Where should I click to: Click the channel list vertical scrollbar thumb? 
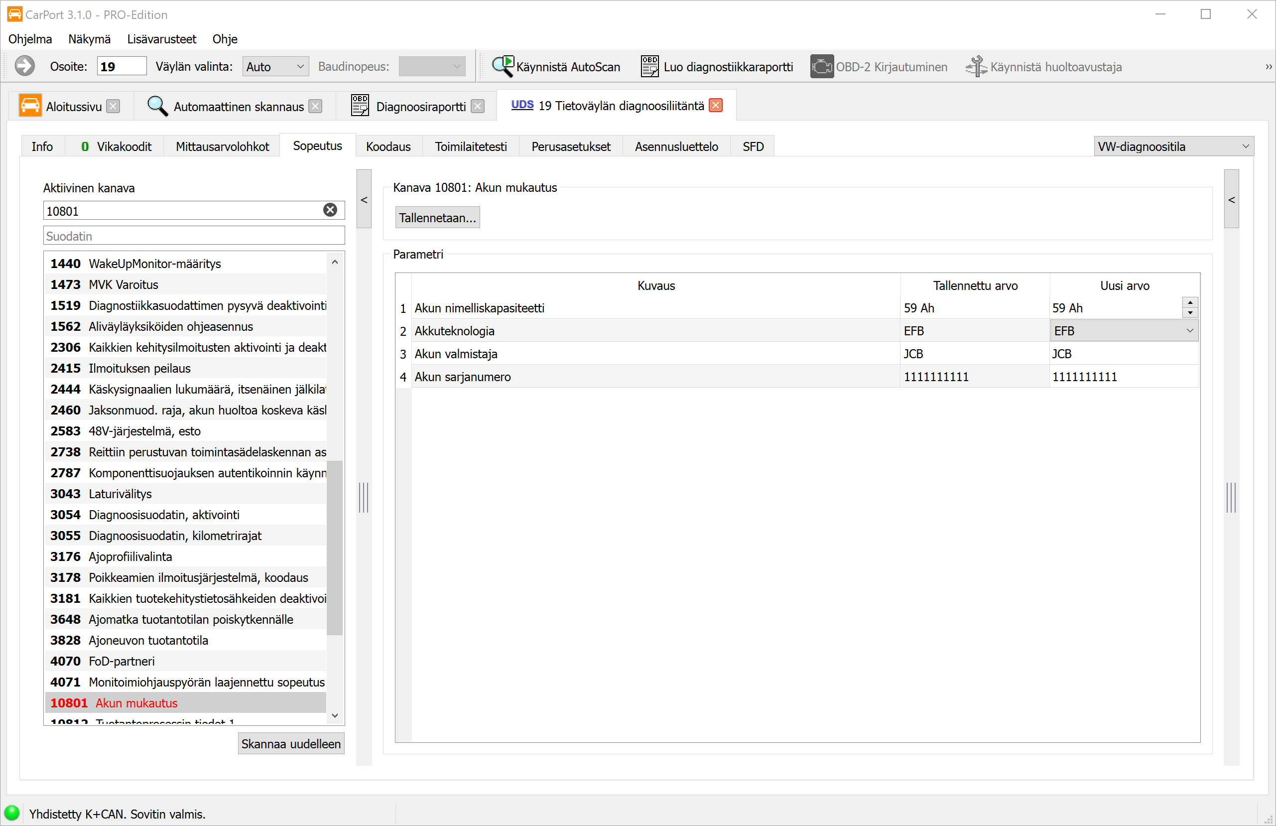point(335,547)
